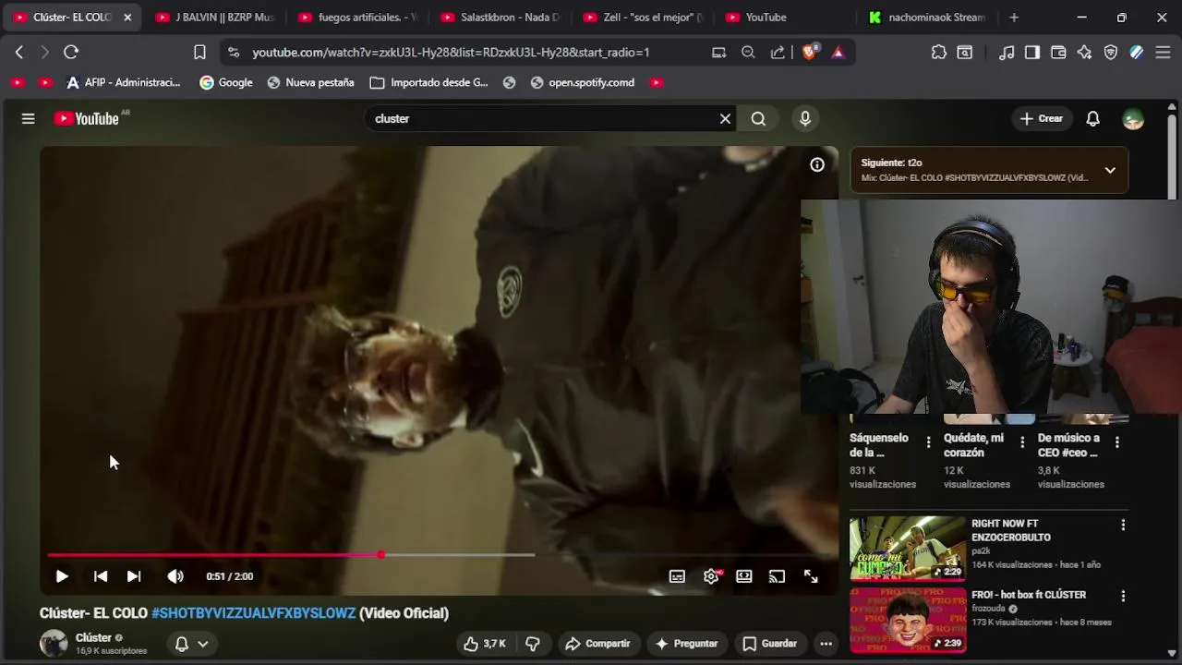Open Clúster channel avatar
The image size is (1182, 665).
[54, 643]
